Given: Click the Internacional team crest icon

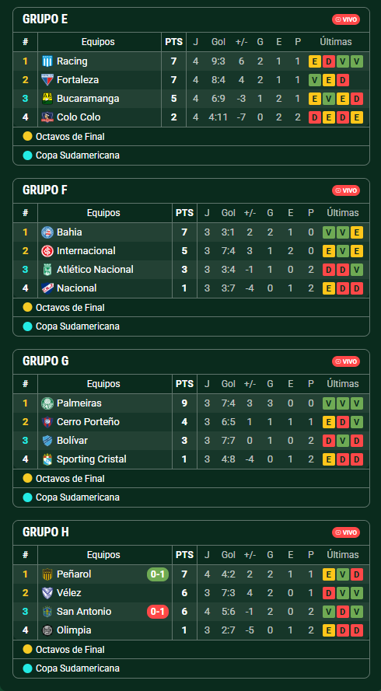Looking at the screenshot, I should click(47, 251).
